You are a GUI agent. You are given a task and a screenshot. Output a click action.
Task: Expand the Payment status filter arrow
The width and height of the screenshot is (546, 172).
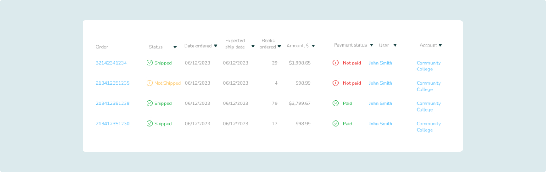372,45
